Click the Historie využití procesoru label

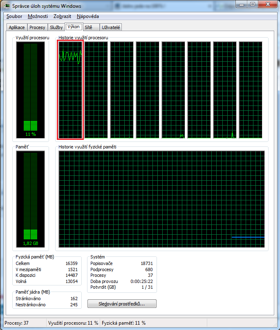pos(83,38)
